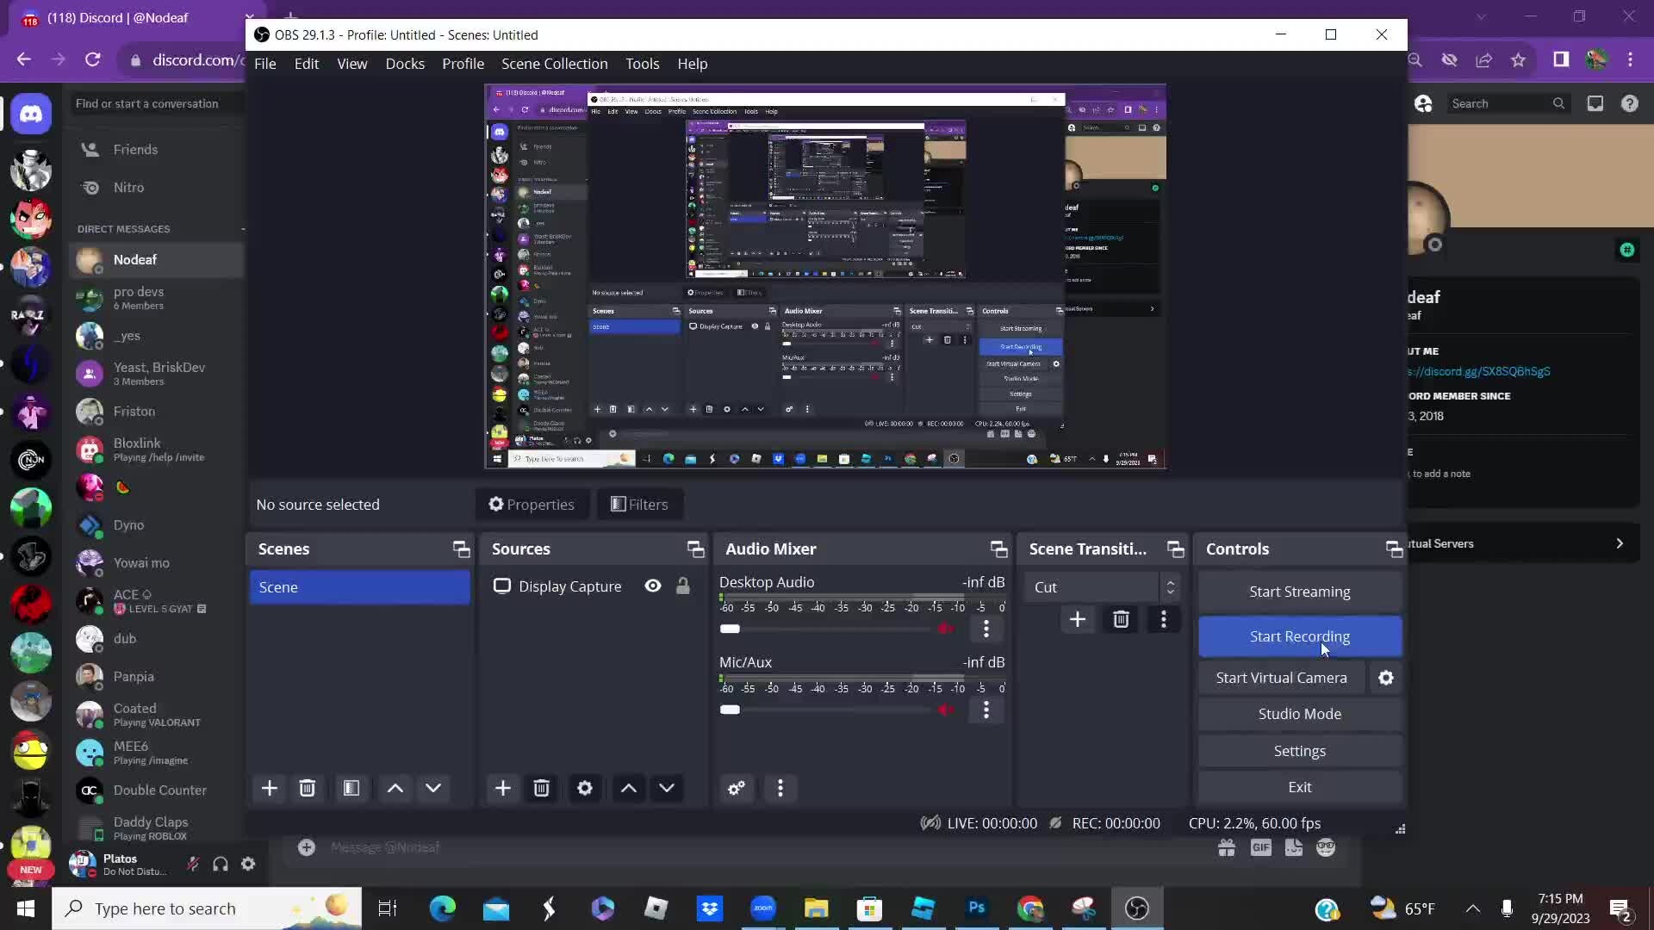Mute the Mic/Aux speaker icon
1654x930 pixels.
pyautogui.click(x=946, y=710)
